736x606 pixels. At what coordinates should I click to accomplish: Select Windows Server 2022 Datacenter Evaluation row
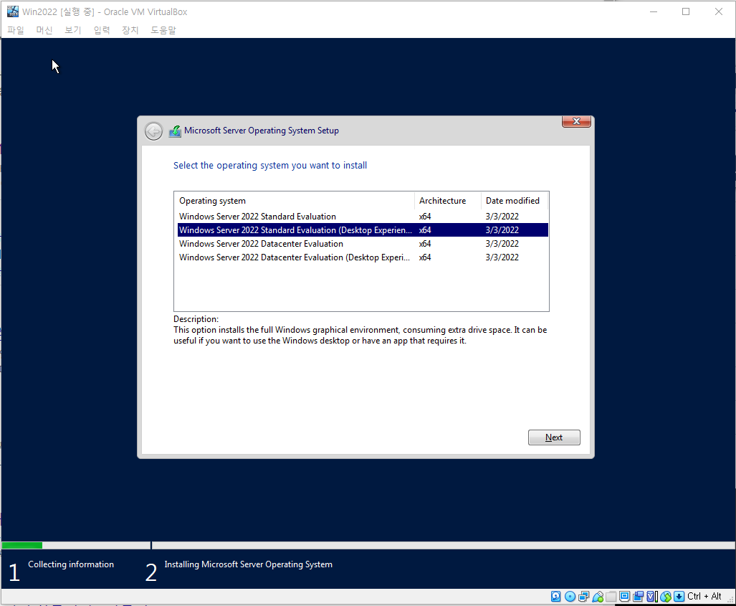363,244
